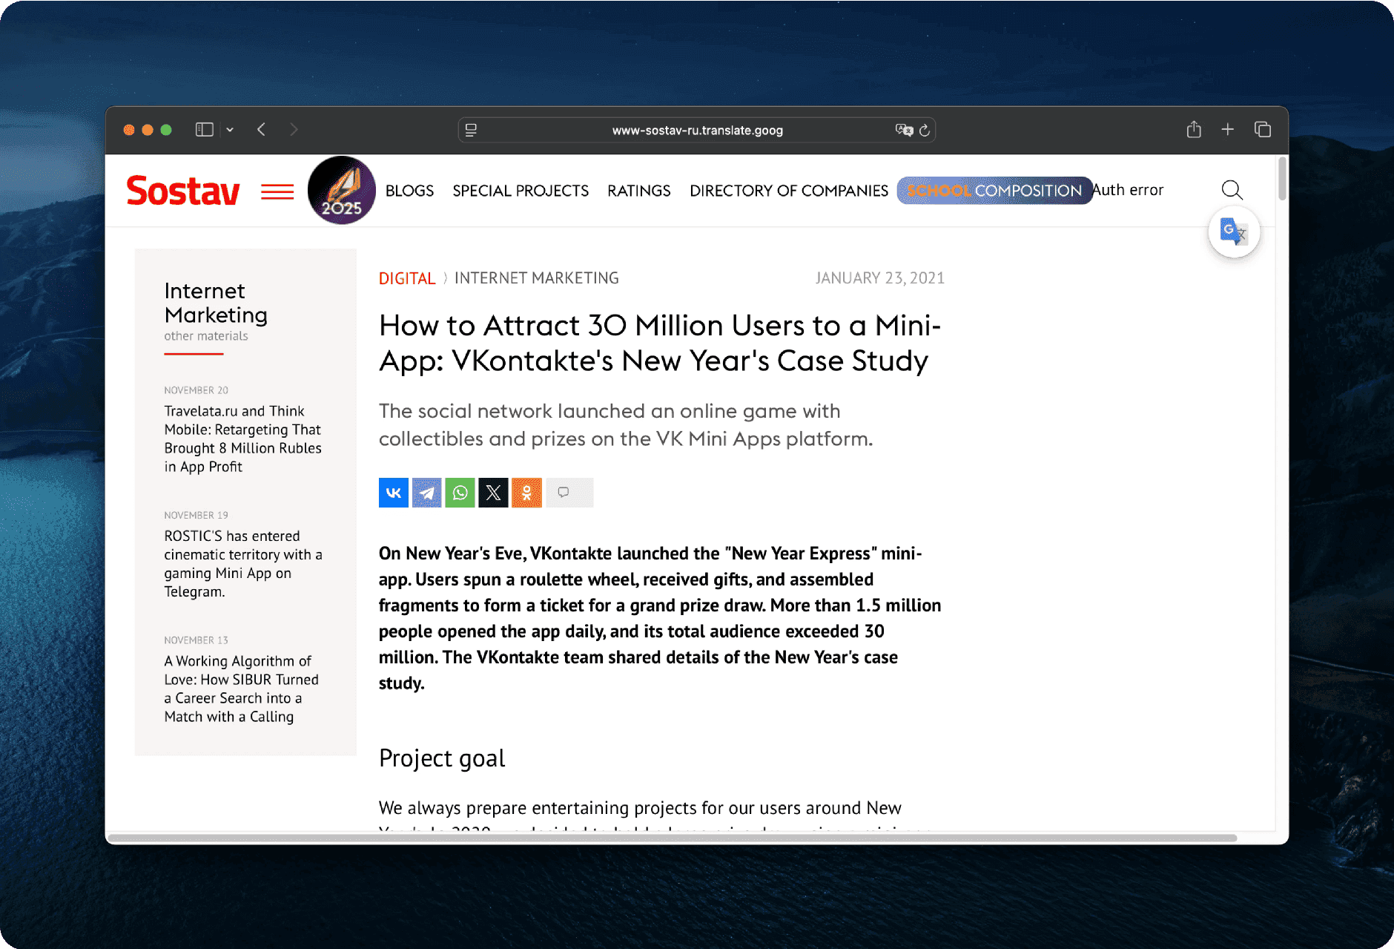The image size is (1394, 949).
Task: Open site search with magnifier icon
Action: pos(1232,190)
